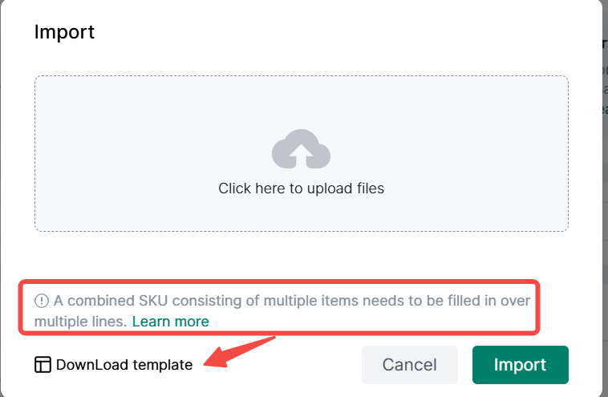Open the Learn more link

[170, 322]
